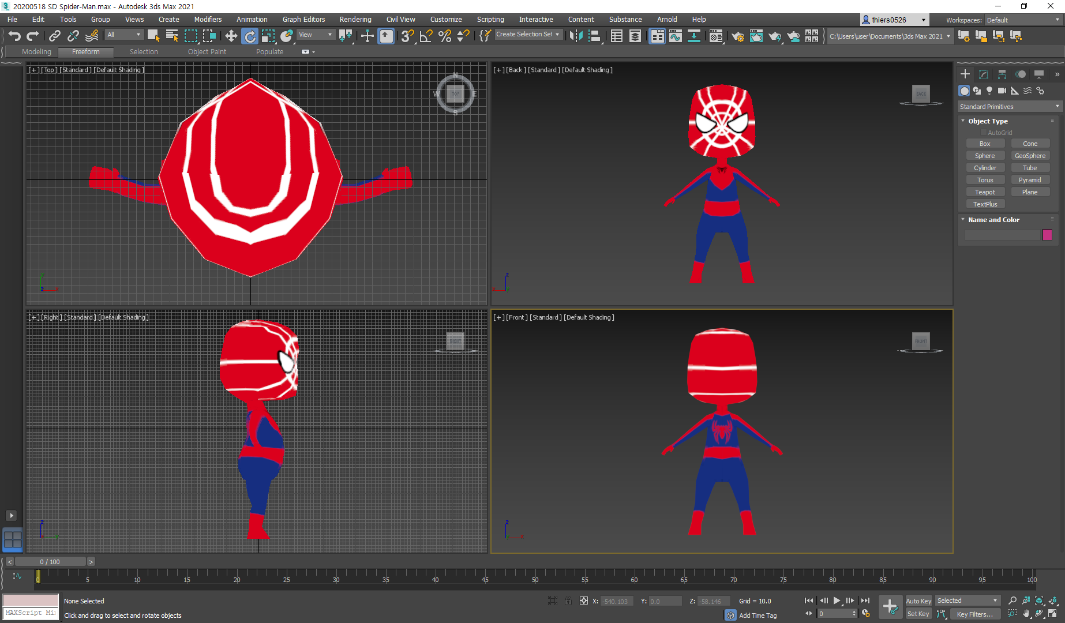The image size is (1065, 623).
Task: Click the Cylinder primitive button
Action: coord(985,168)
